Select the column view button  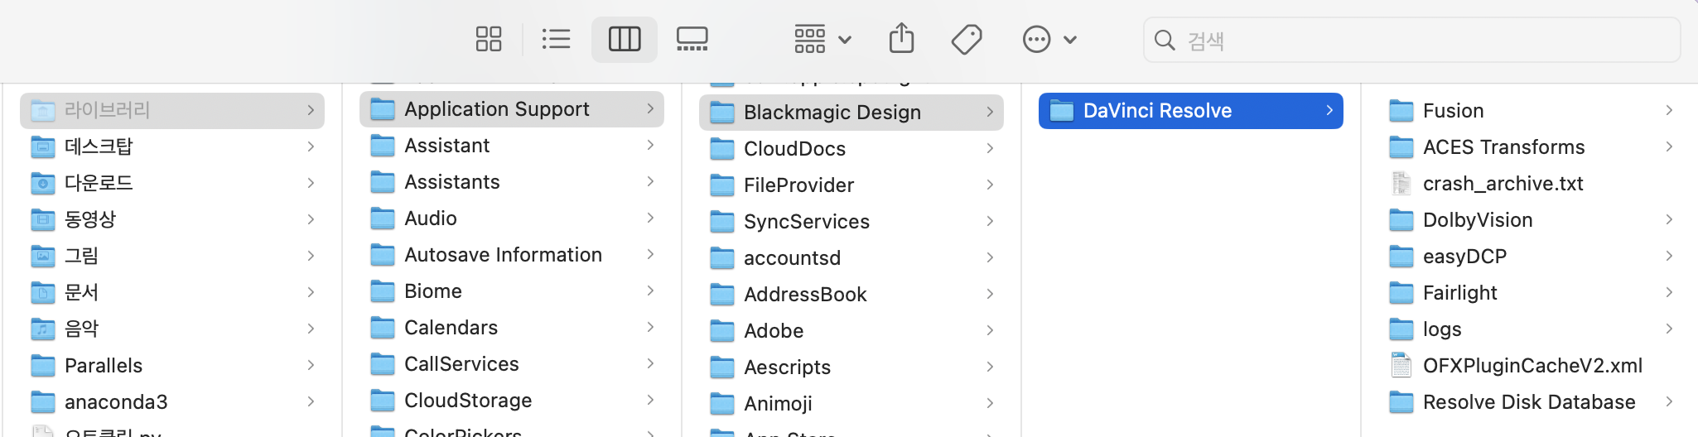tap(625, 39)
